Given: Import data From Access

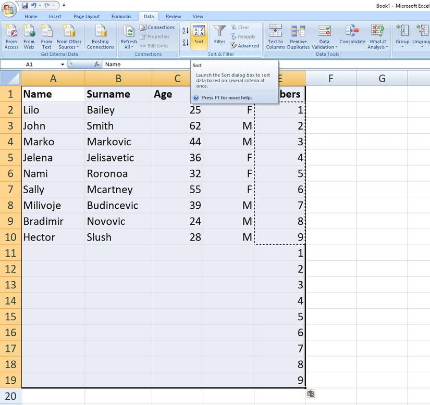Looking at the screenshot, I should point(11,36).
